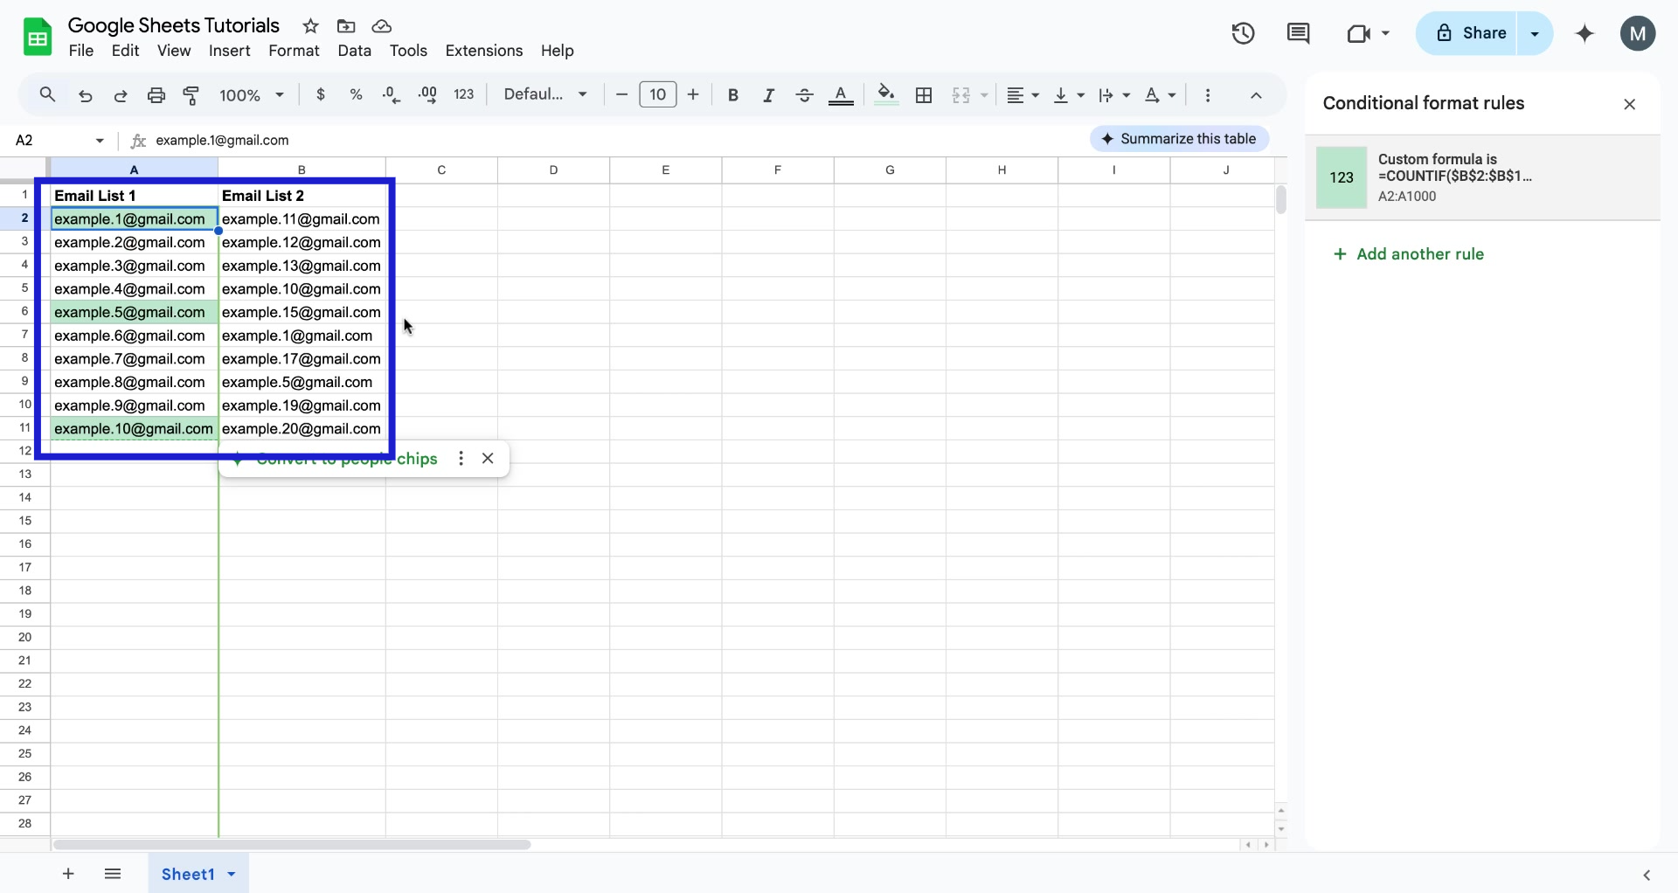
Task: Select the paint format tool
Action: click(x=191, y=95)
